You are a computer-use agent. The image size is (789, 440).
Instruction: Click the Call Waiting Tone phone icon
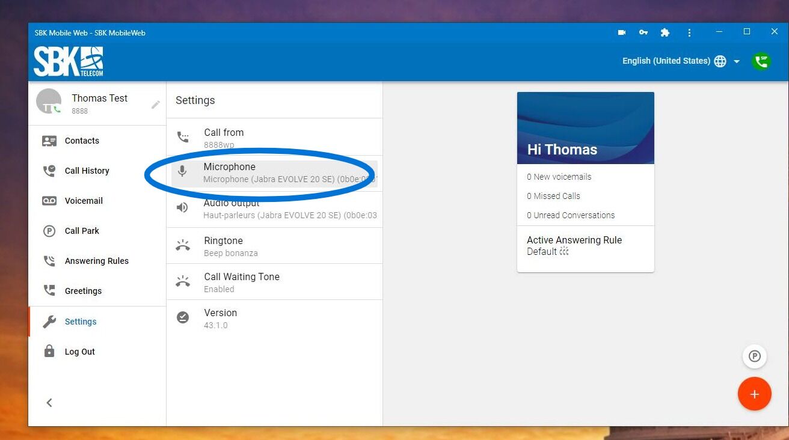coord(183,281)
